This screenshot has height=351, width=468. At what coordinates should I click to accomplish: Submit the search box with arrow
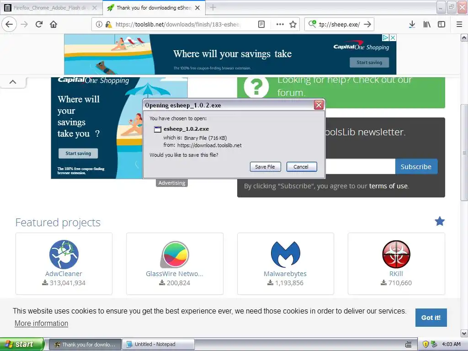(368, 24)
